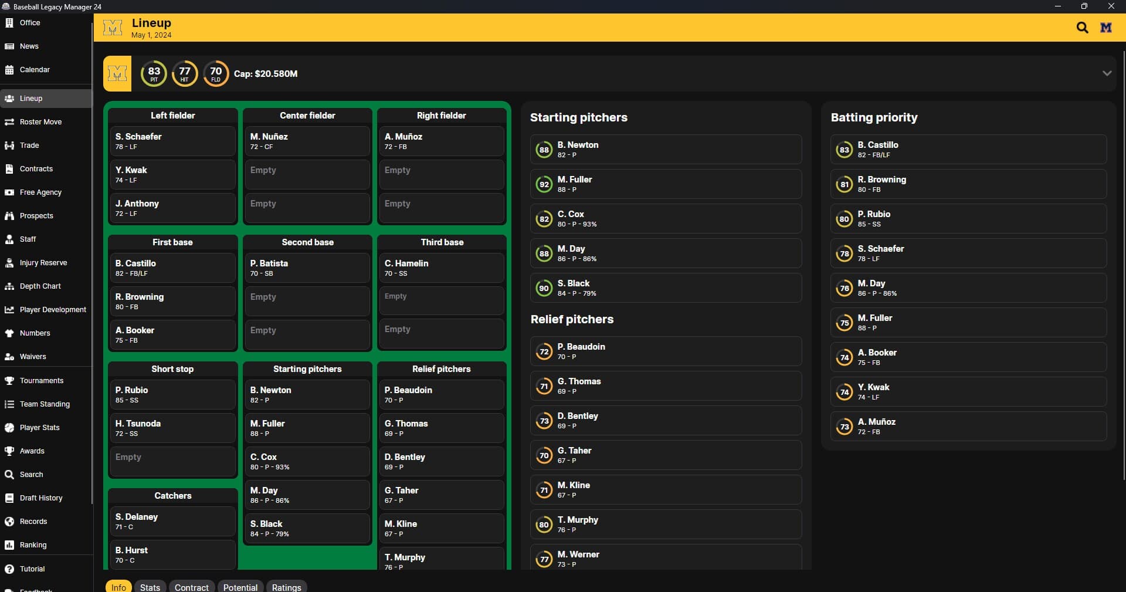This screenshot has width=1126, height=592.
Task: Open the sidebar Search magnifier icon
Action: click(x=9, y=475)
